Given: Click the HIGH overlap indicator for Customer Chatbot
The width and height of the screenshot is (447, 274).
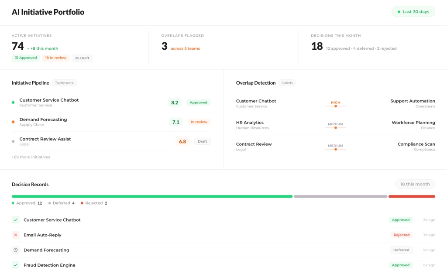Looking at the screenshot, I should (x=335, y=104).
